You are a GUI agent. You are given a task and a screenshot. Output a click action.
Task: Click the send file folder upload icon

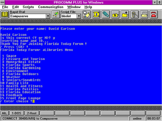coord(115,15)
